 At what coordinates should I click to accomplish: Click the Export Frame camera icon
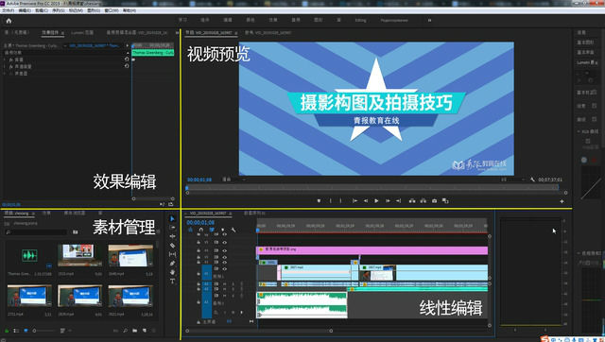click(x=435, y=201)
